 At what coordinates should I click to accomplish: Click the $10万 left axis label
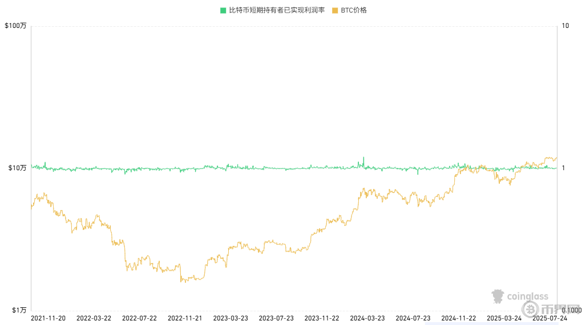(17, 168)
